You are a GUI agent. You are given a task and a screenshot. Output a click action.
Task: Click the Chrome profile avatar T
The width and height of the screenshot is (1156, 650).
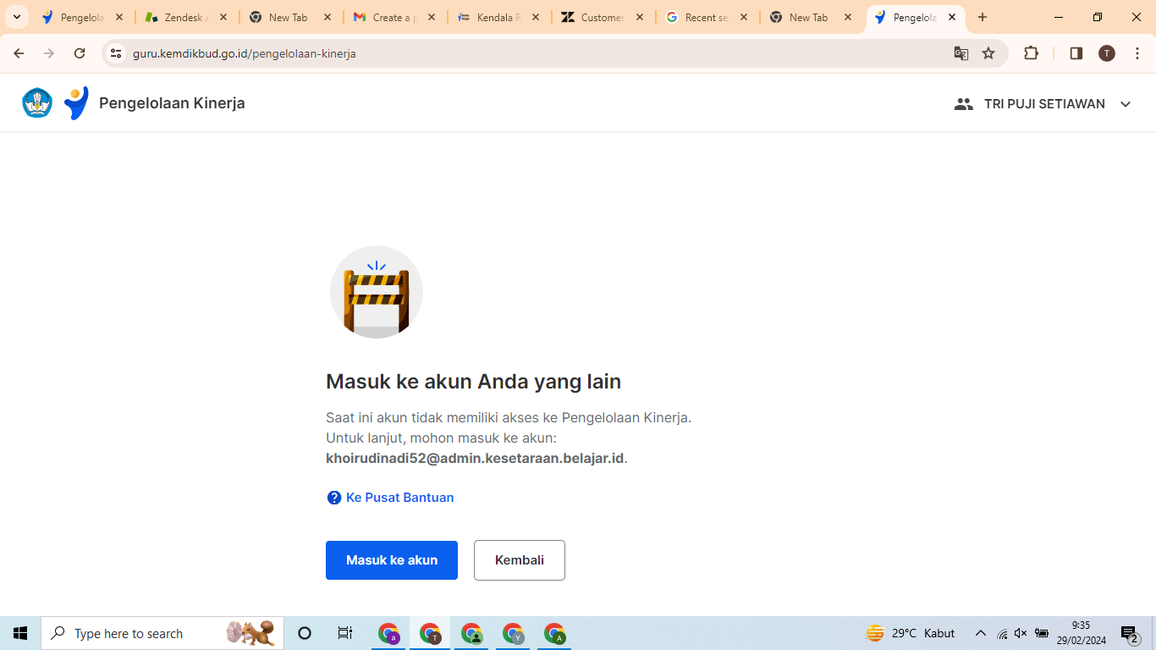pos(1106,53)
